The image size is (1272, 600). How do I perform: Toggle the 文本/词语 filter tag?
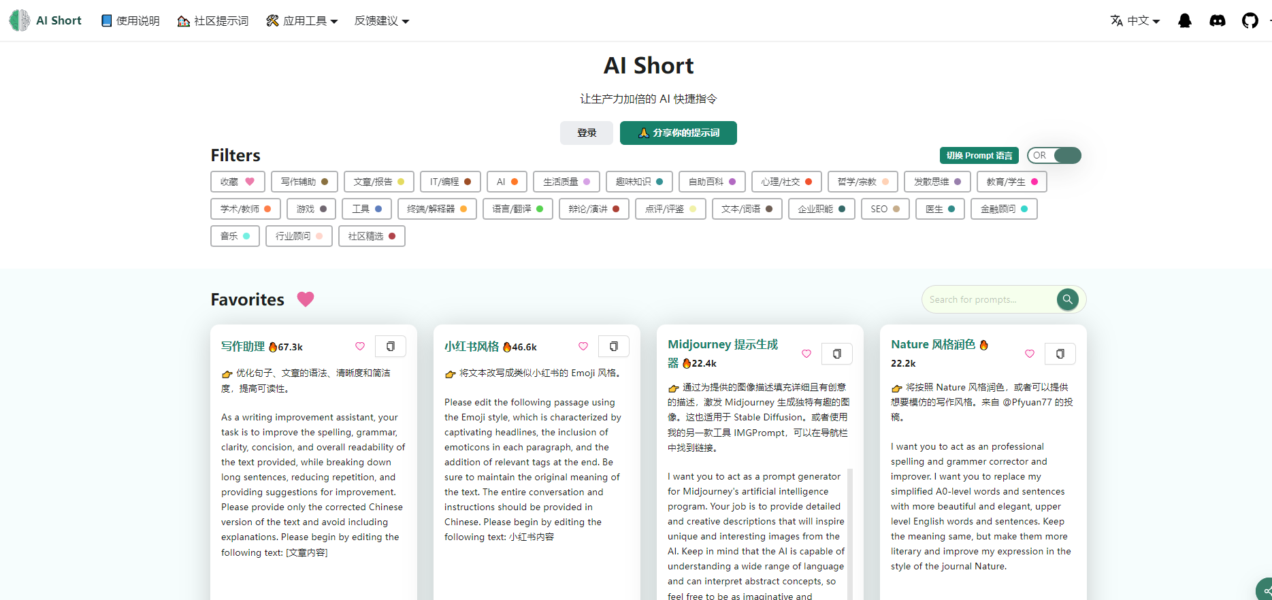(747, 209)
